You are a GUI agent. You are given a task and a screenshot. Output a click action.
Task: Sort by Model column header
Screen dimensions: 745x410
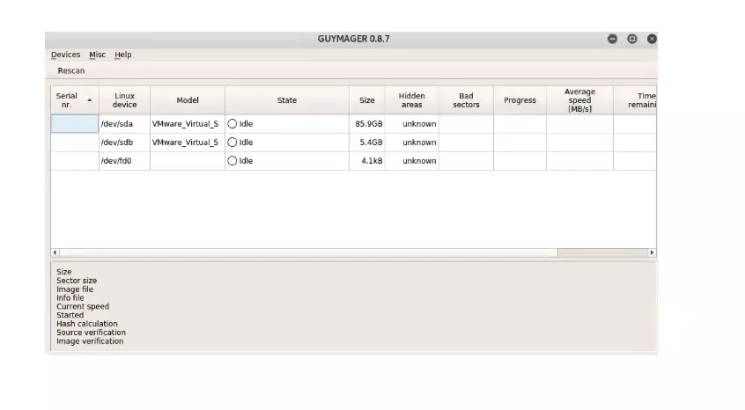click(x=188, y=100)
